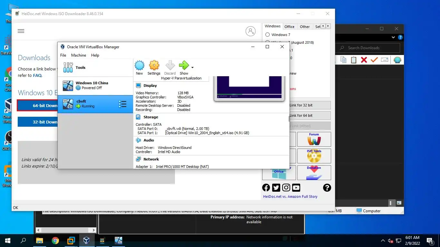Open the cbvft machine details menu icon
This screenshot has width=440, height=247.
122,104
